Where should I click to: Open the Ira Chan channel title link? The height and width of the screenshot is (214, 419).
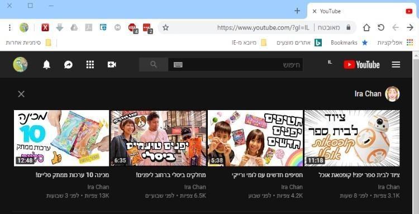tap(368, 94)
